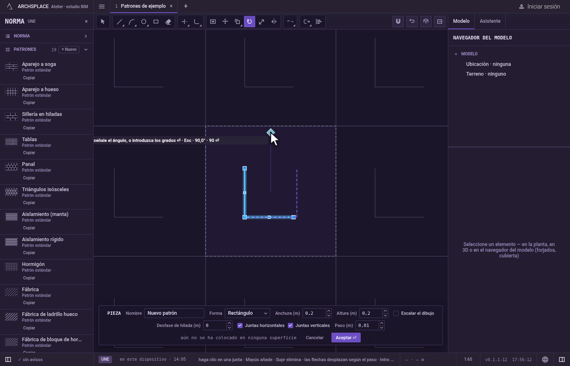The height and width of the screenshot is (366, 570).
Task: Select the Arc drawing tool
Action: coord(132,22)
